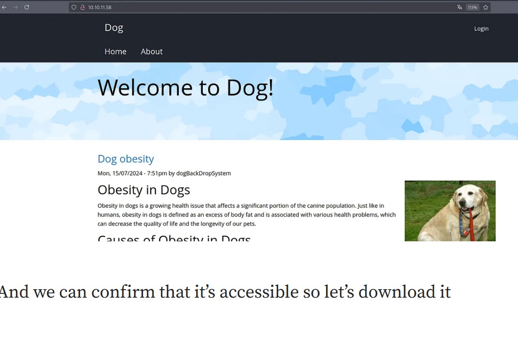The width and height of the screenshot is (518, 346).
Task: Open the Dog site title link
Action: click(x=114, y=28)
